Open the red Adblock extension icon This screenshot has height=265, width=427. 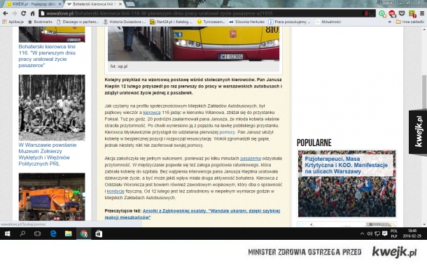pyautogui.click(x=392, y=13)
